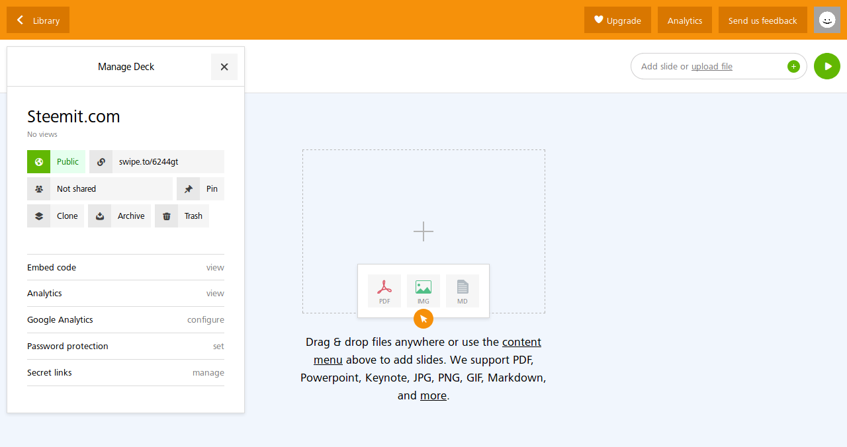Toggle the Public visibility label
The height and width of the screenshot is (447, 847).
pos(67,162)
